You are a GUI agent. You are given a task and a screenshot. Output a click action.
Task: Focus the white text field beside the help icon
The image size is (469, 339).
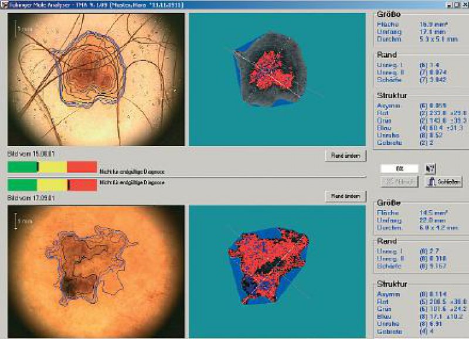(399, 169)
